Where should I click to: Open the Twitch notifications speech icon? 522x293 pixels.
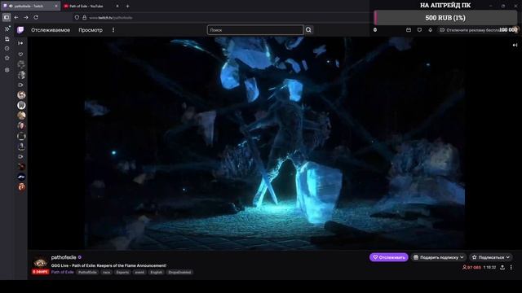(x=419, y=30)
